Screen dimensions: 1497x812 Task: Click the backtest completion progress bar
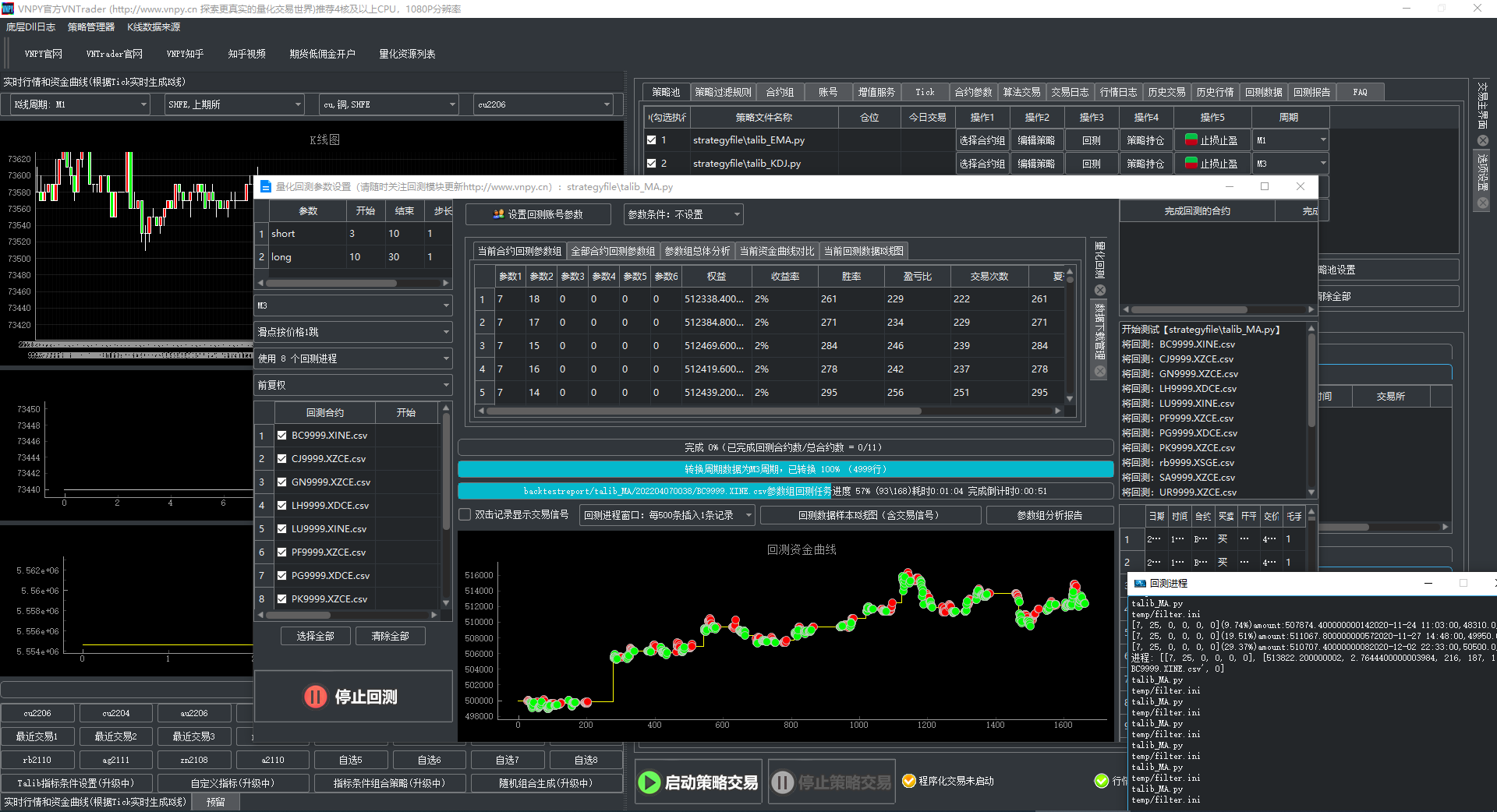[x=784, y=447]
